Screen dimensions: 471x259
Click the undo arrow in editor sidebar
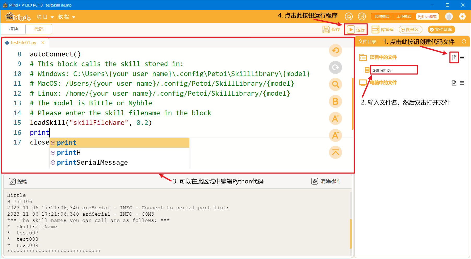(335, 50)
